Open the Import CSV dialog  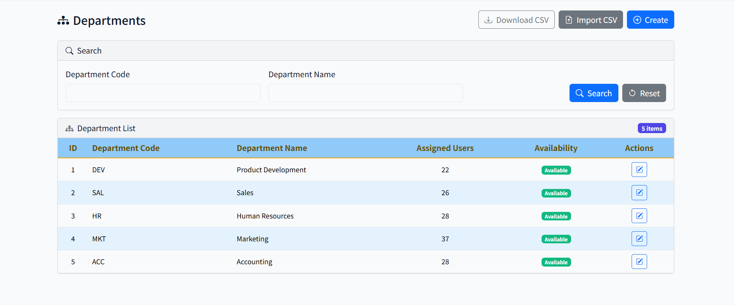590,20
